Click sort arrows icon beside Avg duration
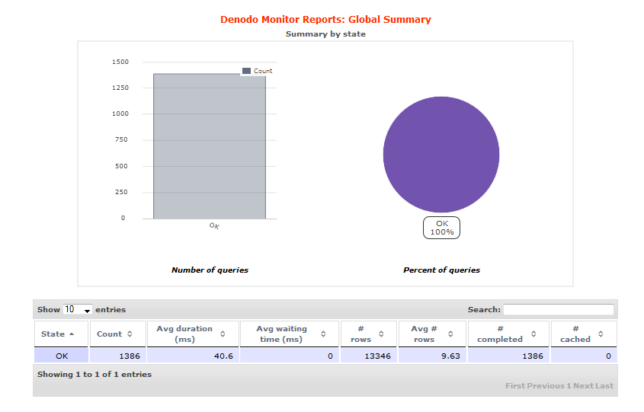The image size is (644, 412). pyautogui.click(x=223, y=334)
